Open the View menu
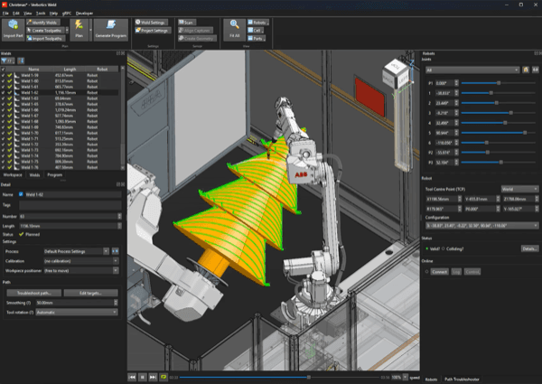The height and width of the screenshot is (384, 542). (x=28, y=14)
